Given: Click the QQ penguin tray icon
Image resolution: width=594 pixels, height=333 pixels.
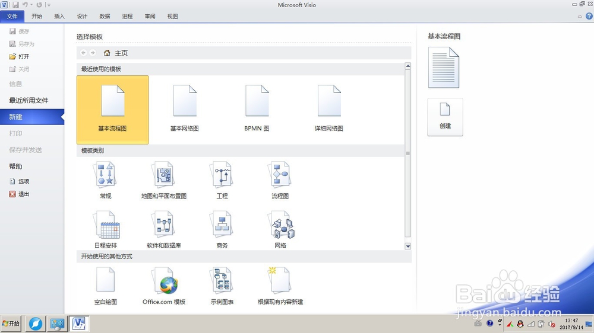Looking at the screenshot, I should pyautogui.click(x=520, y=324).
